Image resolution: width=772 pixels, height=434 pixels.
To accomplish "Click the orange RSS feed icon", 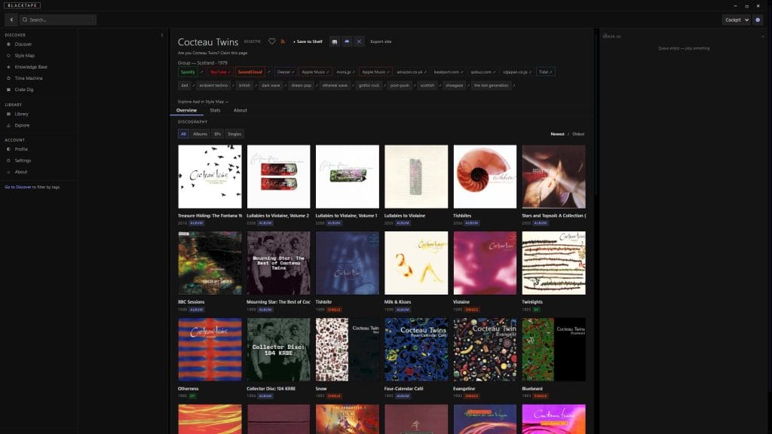I will (283, 41).
